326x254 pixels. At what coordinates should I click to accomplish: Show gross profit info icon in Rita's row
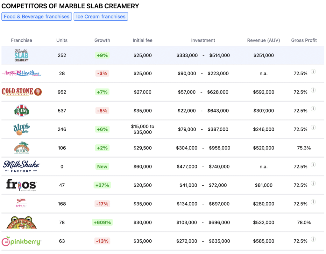click(313, 109)
